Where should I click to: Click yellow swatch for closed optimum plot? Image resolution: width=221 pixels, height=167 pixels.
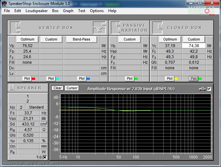[x=176, y=79]
